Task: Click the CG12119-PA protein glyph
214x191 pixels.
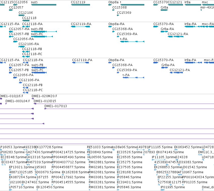Action: coord(80,63)
